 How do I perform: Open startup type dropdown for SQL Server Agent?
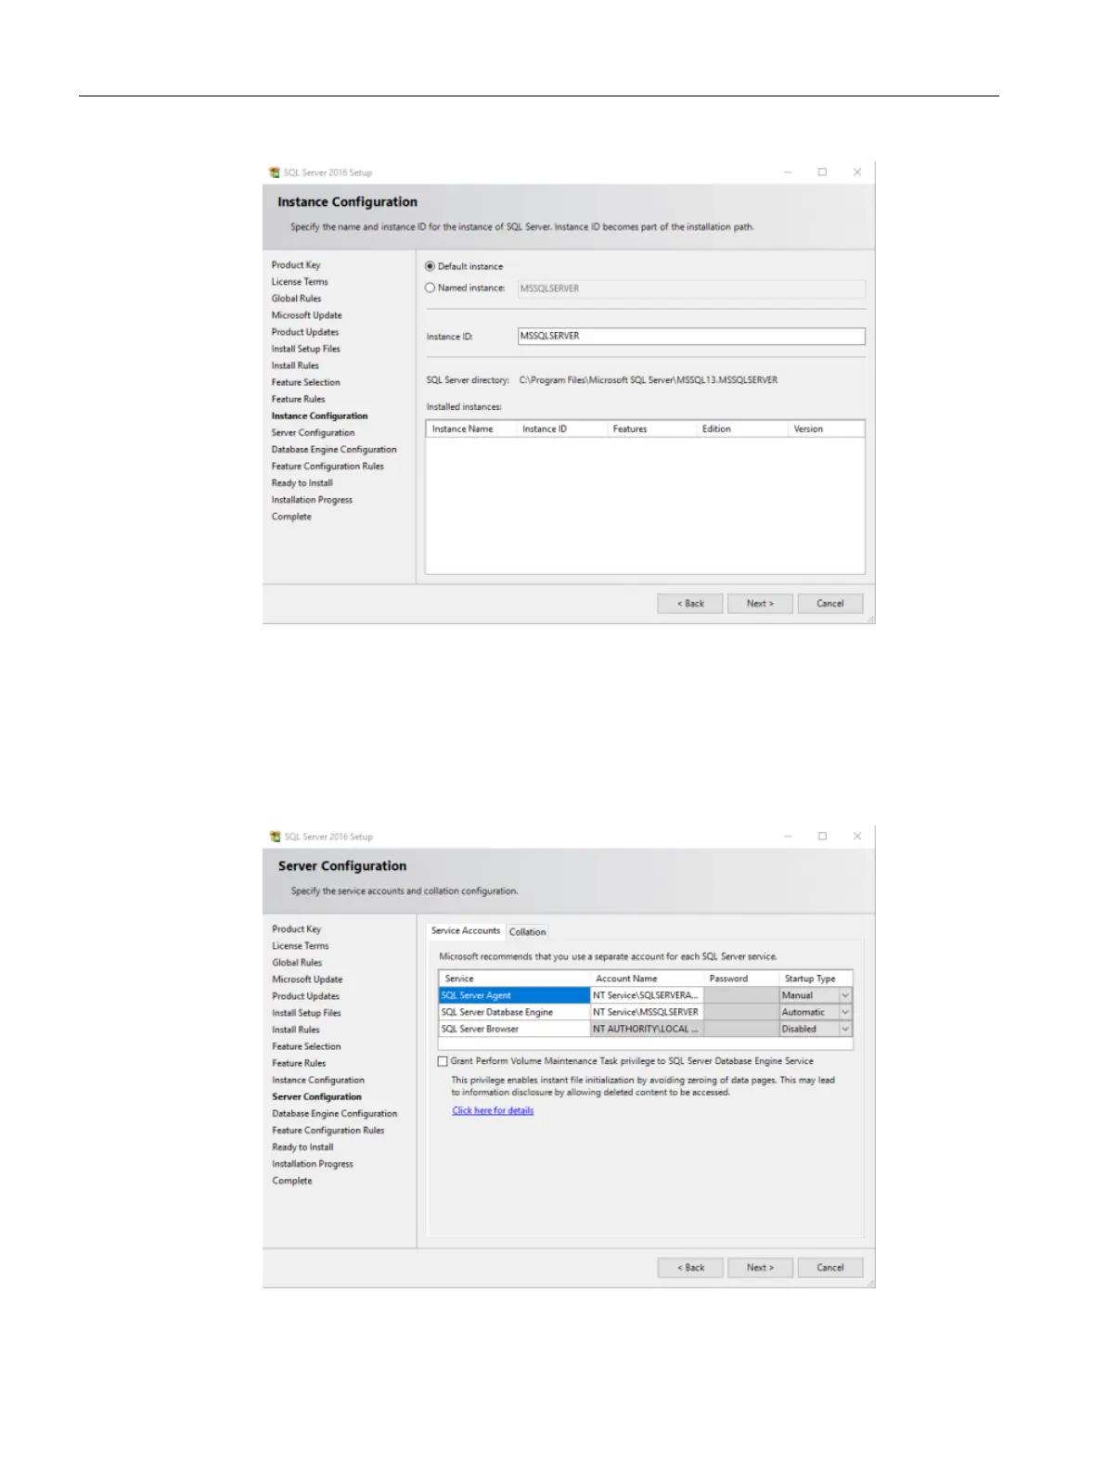(x=845, y=995)
